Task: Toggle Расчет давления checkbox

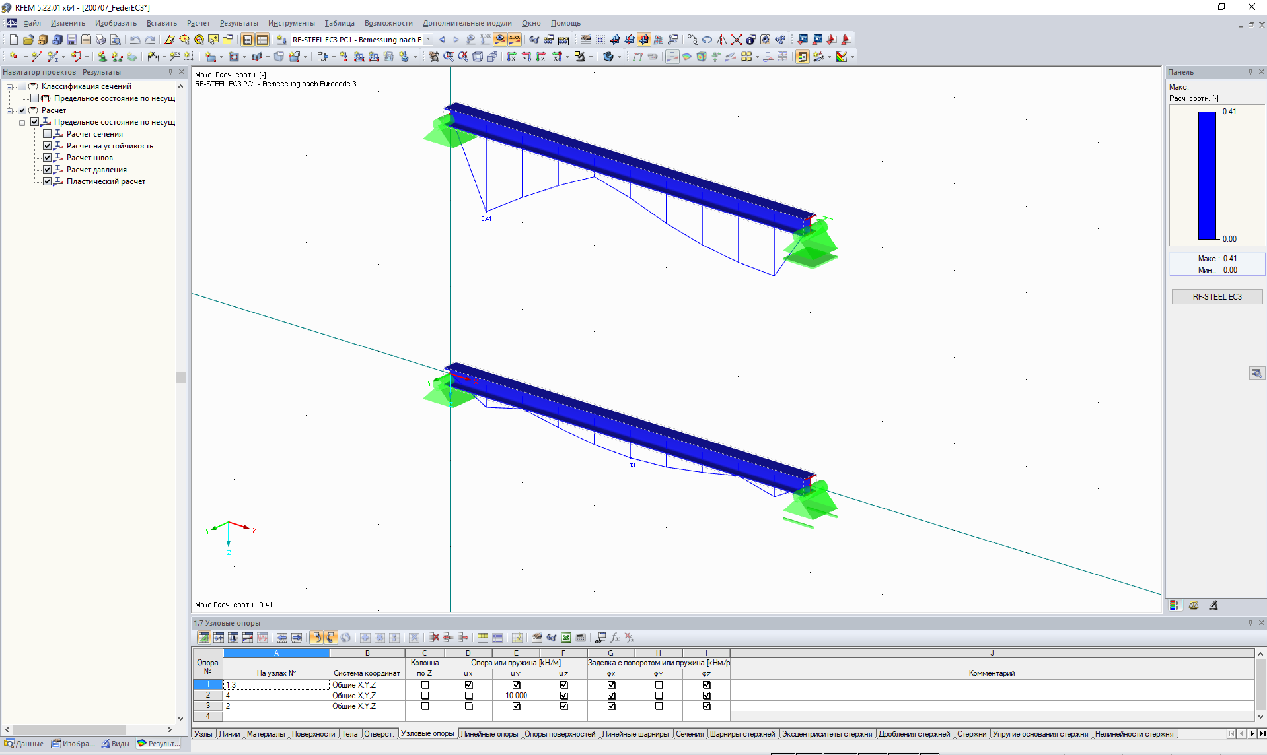Action: (x=47, y=170)
